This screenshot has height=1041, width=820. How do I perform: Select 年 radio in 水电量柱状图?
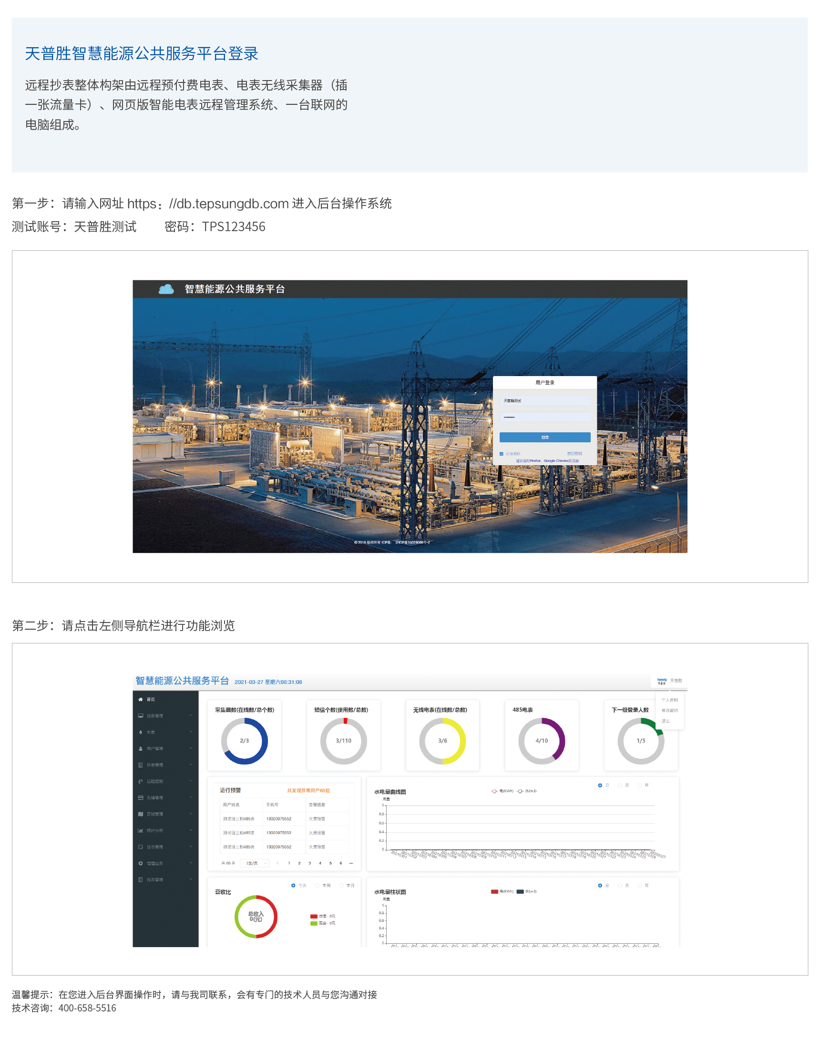[640, 886]
